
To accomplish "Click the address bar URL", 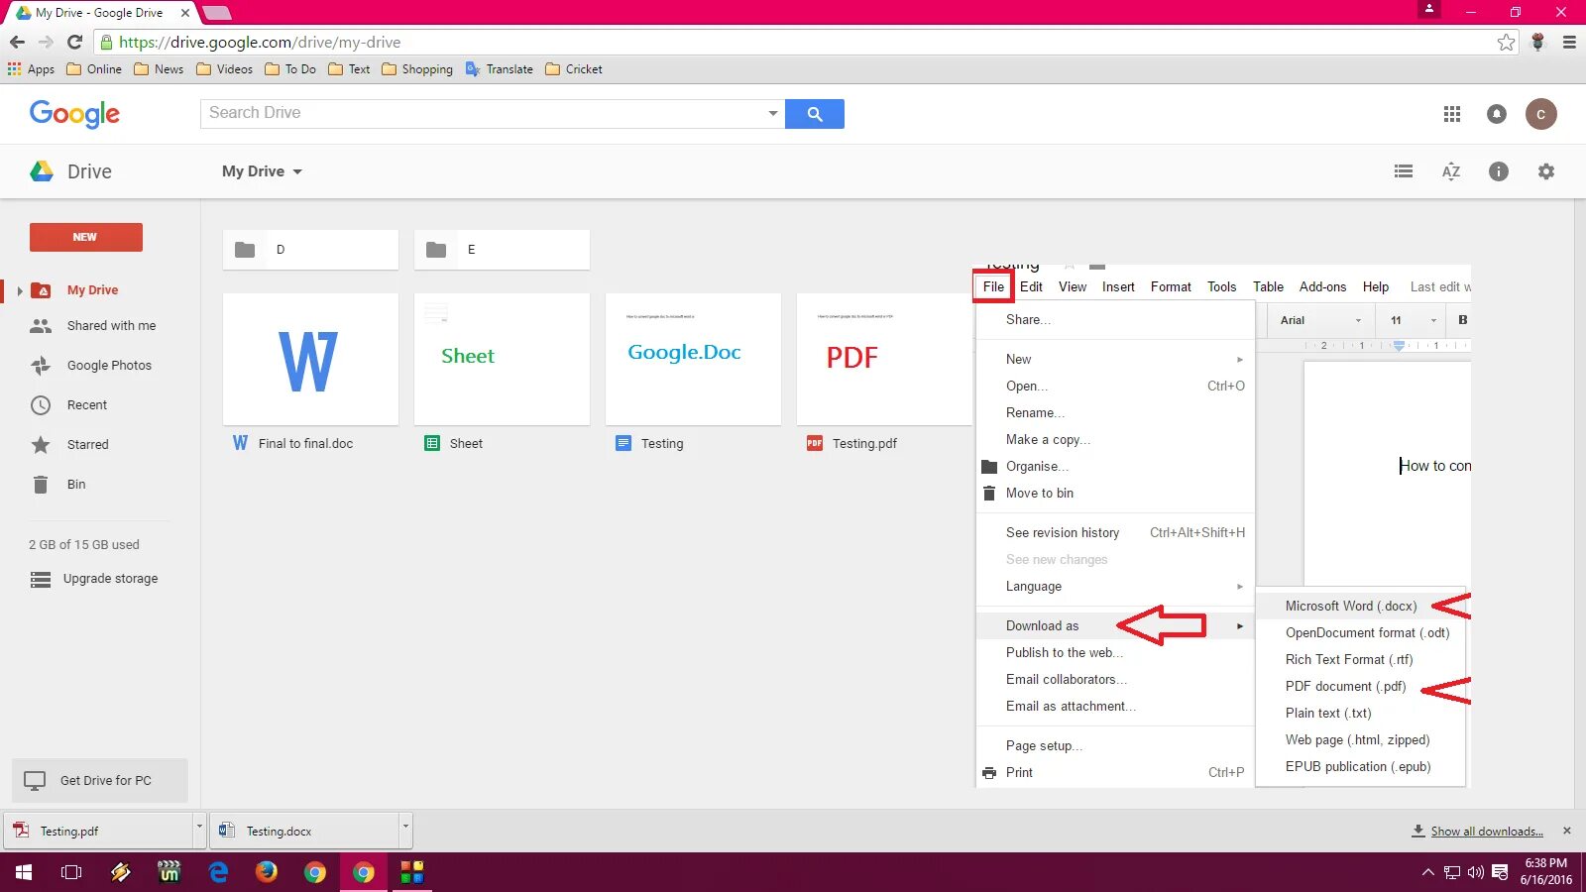I will coord(260,42).
